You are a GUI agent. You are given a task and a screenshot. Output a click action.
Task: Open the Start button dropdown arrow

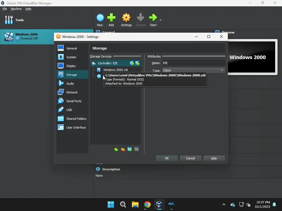tap(161, 20)
